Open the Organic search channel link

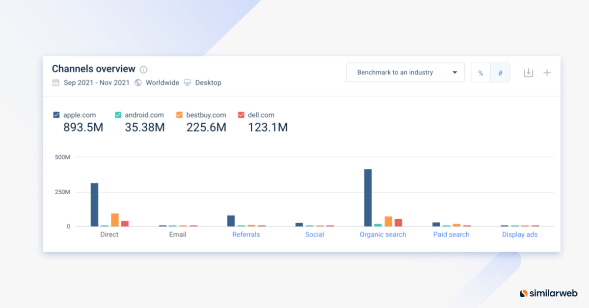(383, 234)
